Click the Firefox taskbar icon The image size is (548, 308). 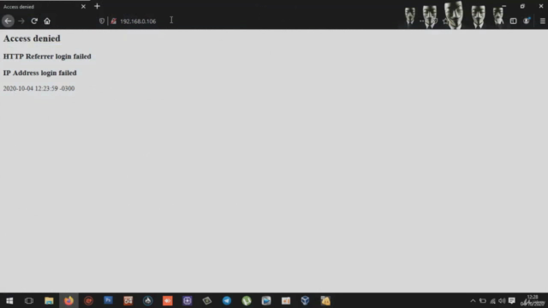point(68,300)
